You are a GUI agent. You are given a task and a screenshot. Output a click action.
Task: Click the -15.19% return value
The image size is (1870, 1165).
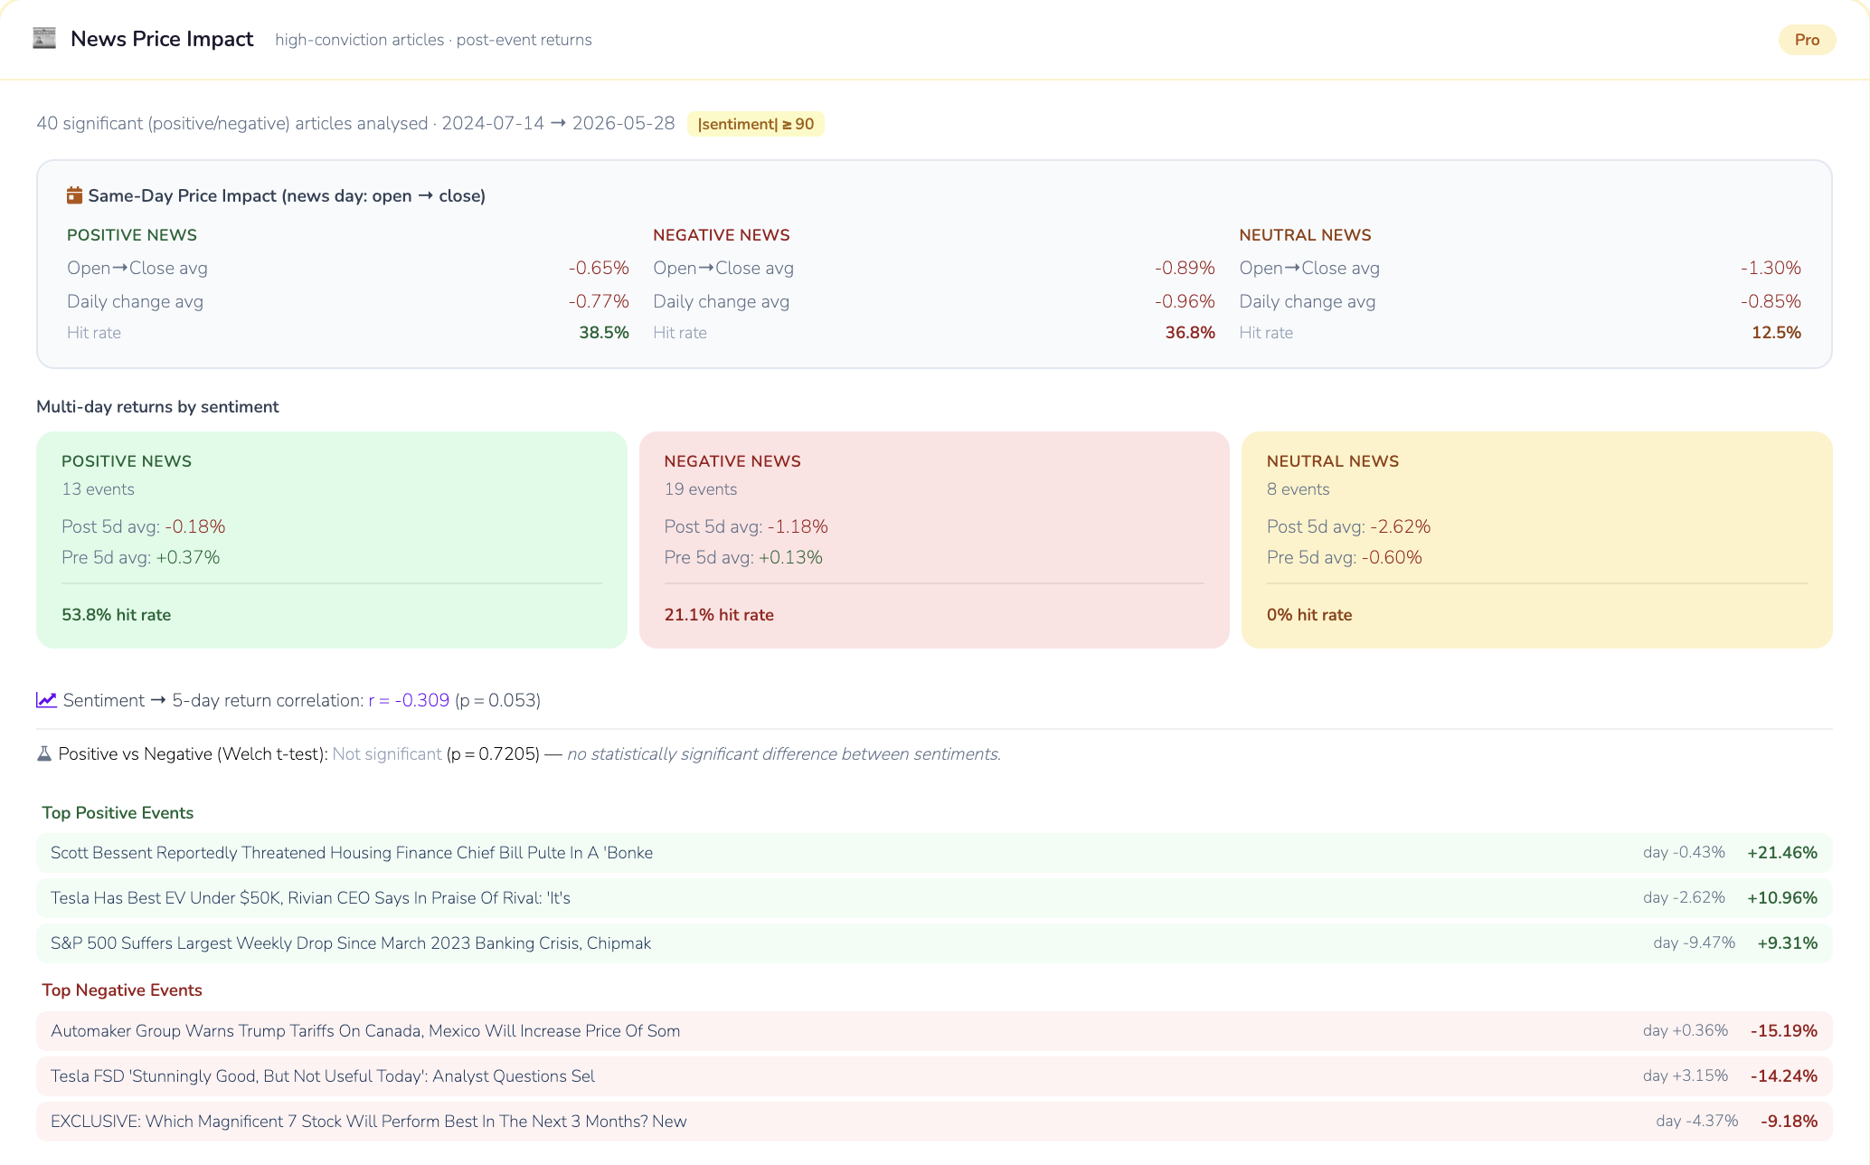coord(1784,1031)
